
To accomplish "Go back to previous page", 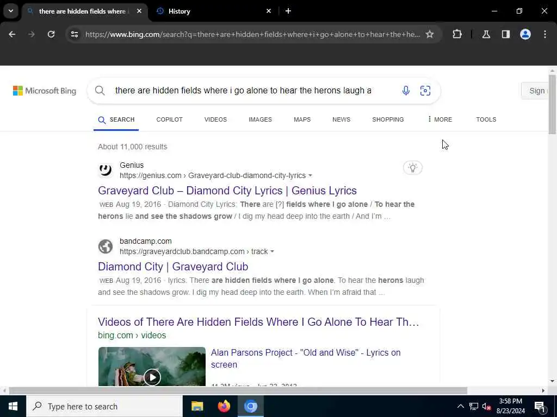I will 12,34.
